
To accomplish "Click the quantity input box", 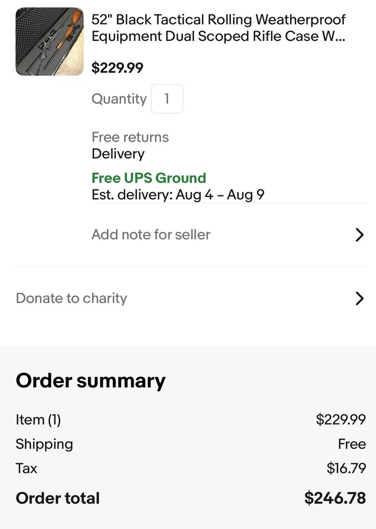I will 167,99.
